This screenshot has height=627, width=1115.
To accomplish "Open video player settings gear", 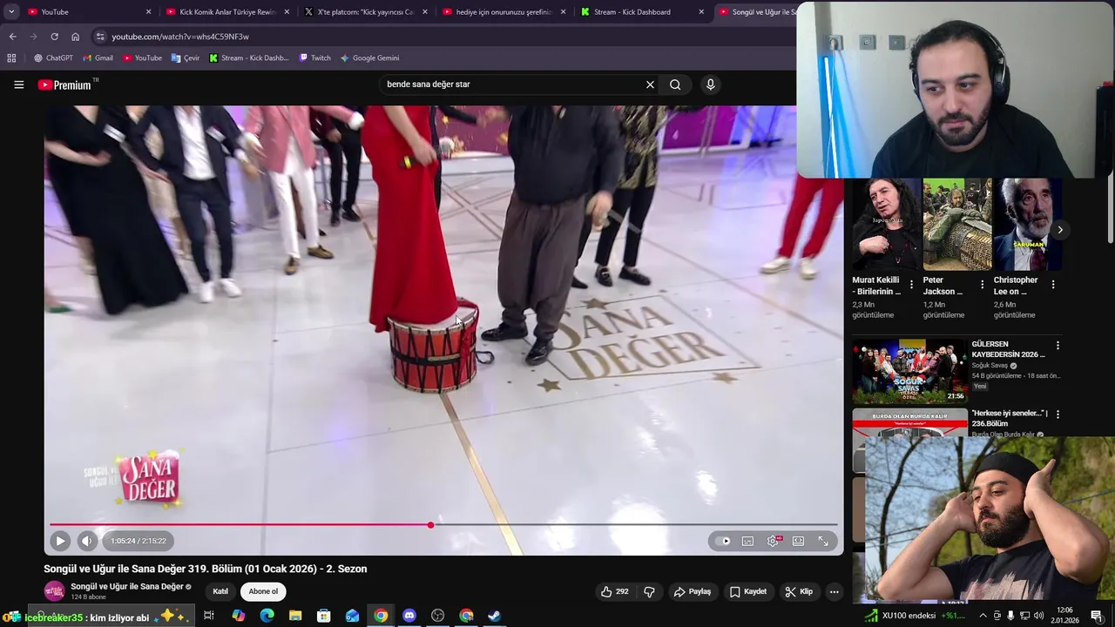I will [773, 541].
